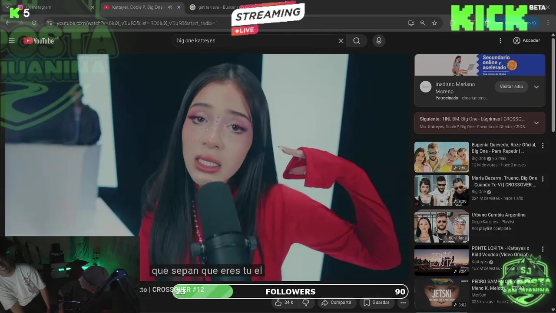Open Urbano Cumbia Argentina playlist thumbnail
The width and height of the screenshot is (556, 313).
coord(442,226)
